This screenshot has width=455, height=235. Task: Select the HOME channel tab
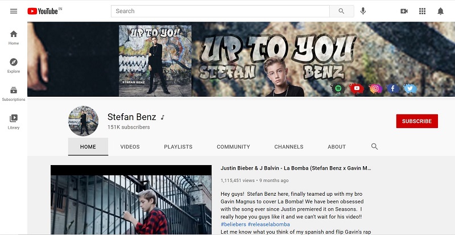coord(88,147)
